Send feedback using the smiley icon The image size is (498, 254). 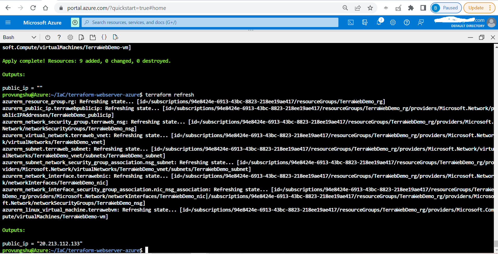[421, 22]
